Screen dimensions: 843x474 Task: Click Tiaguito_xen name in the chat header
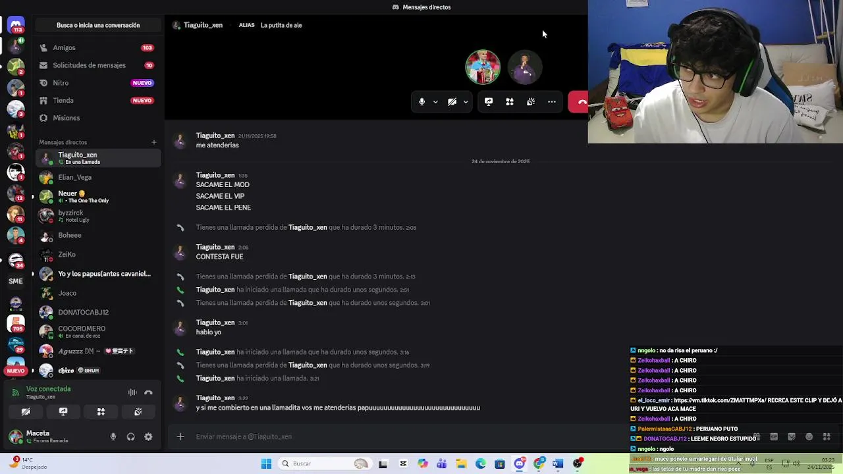pyautogui.click(x=203, y=25)
